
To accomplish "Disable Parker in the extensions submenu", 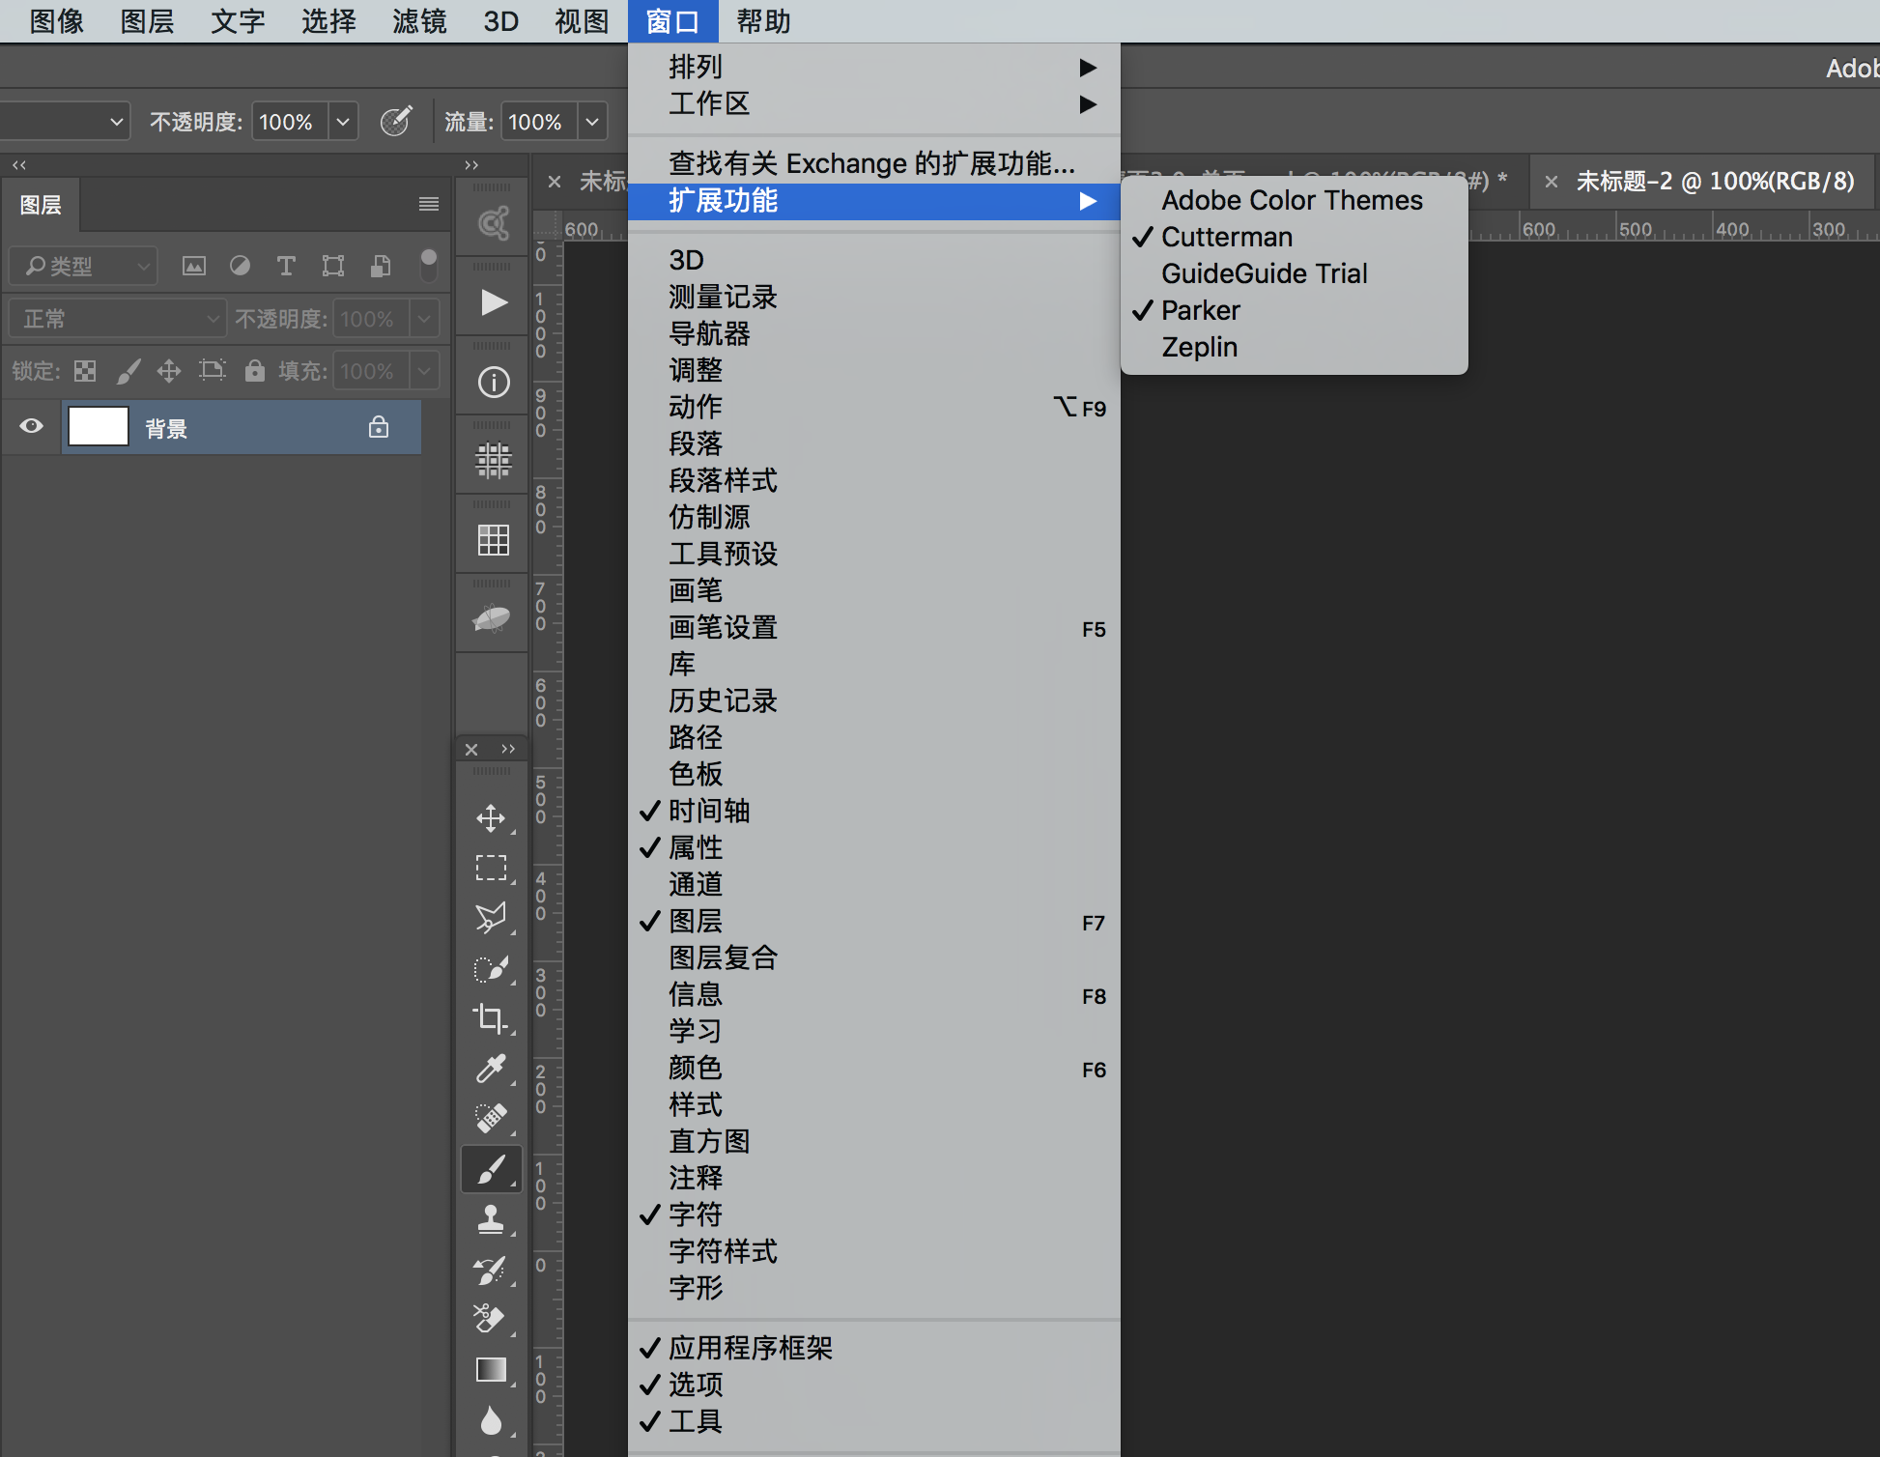I will 1200,310.
